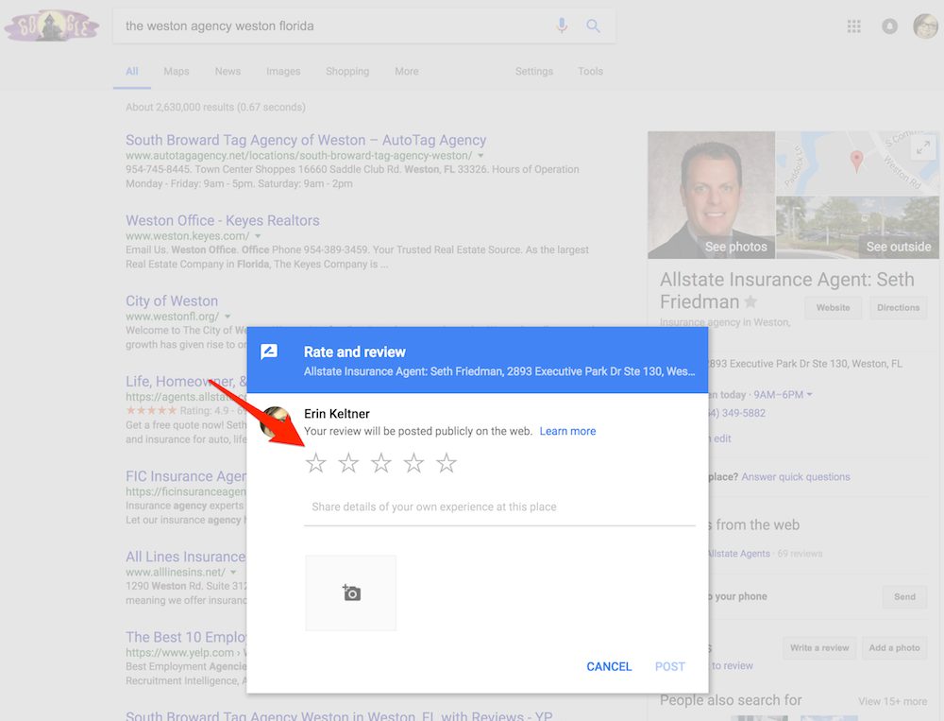Open Weston Office - Keyes Realtors result

pos(222,220)
